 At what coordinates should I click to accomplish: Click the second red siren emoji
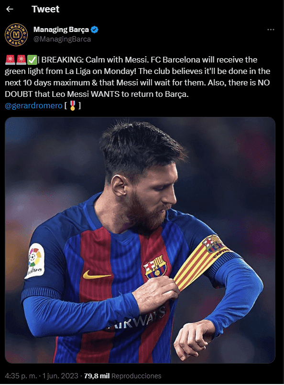[21, 60]
